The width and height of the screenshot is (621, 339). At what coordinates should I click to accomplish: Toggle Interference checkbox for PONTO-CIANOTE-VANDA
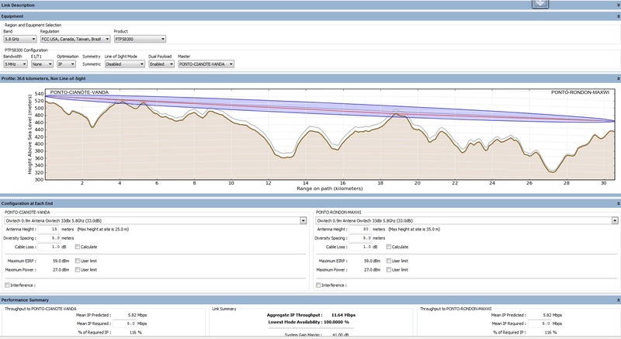8,285
